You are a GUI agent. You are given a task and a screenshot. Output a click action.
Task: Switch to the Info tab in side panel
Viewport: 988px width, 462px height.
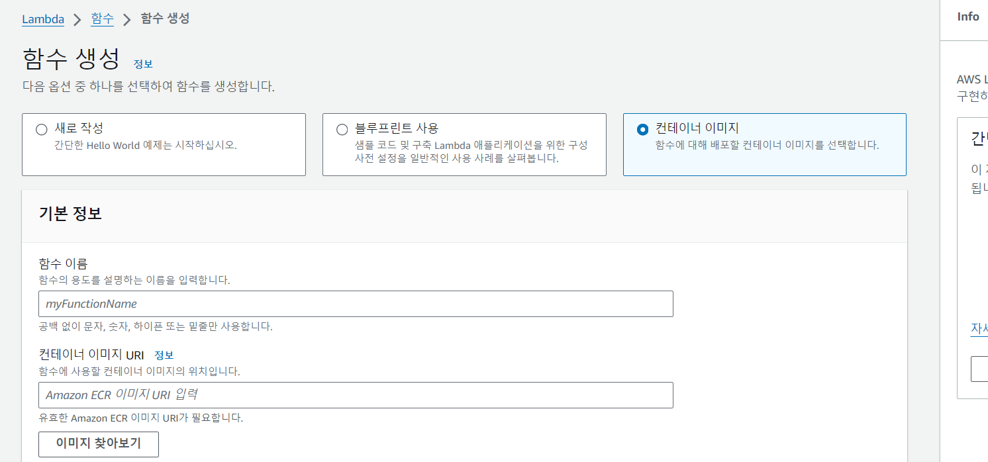tap(968, 17)
